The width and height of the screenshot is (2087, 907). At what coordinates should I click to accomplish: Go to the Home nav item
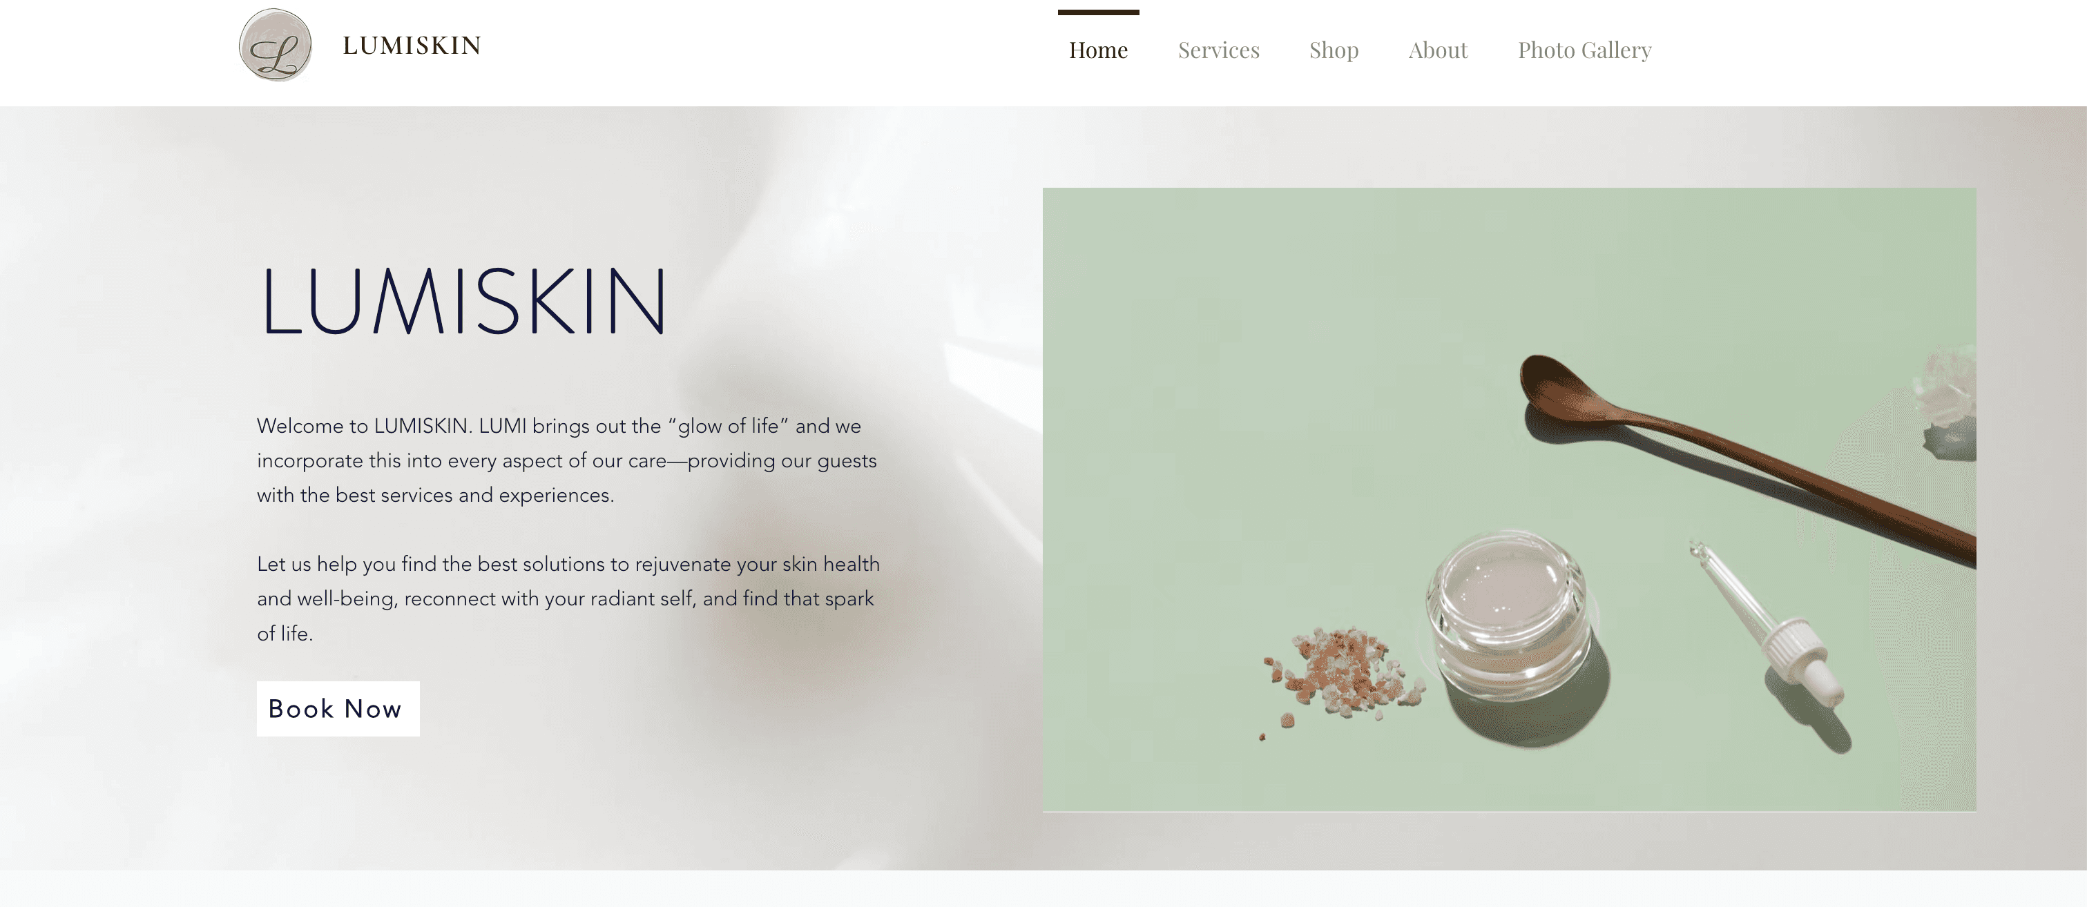pos(1098,50)
